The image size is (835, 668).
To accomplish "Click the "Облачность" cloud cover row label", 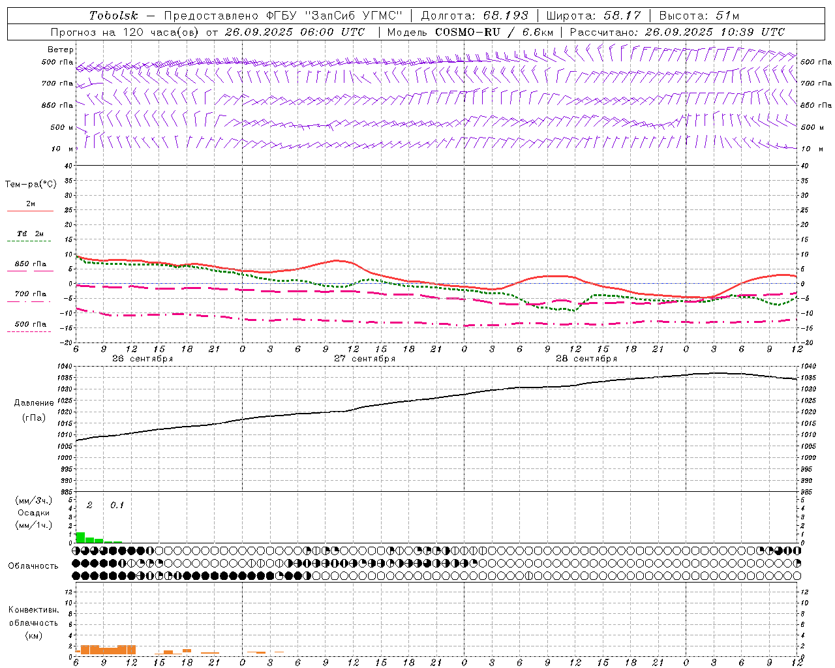I will click(33, 566).
